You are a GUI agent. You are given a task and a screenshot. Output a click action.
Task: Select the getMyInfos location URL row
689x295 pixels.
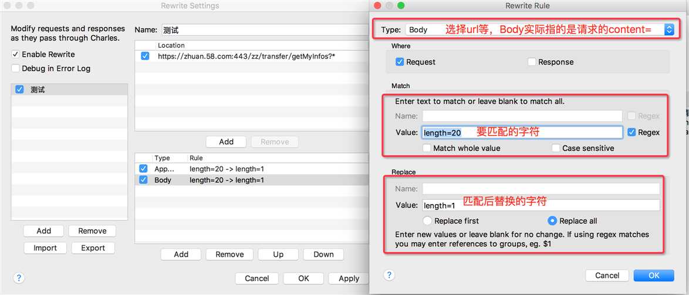coord(252,56)
